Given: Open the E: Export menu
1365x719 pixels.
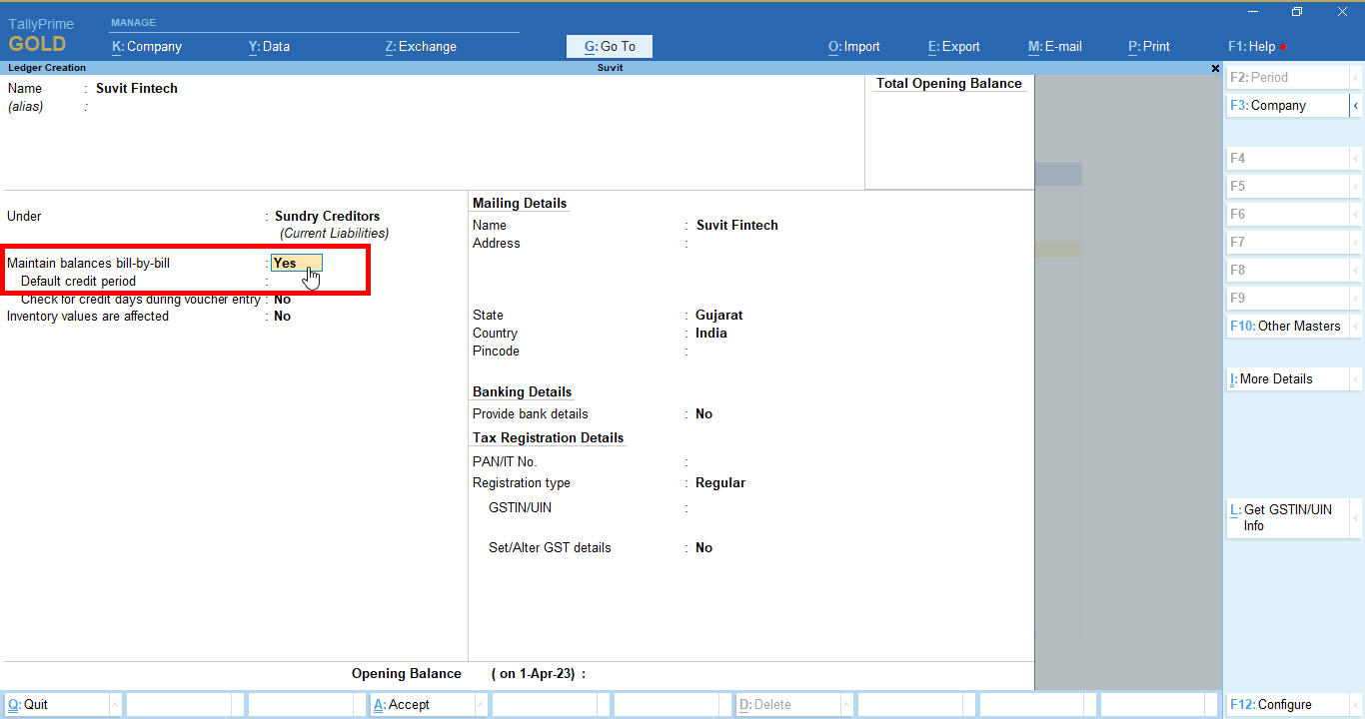Looking at the screenshot, I should click(x=954, y=46).
